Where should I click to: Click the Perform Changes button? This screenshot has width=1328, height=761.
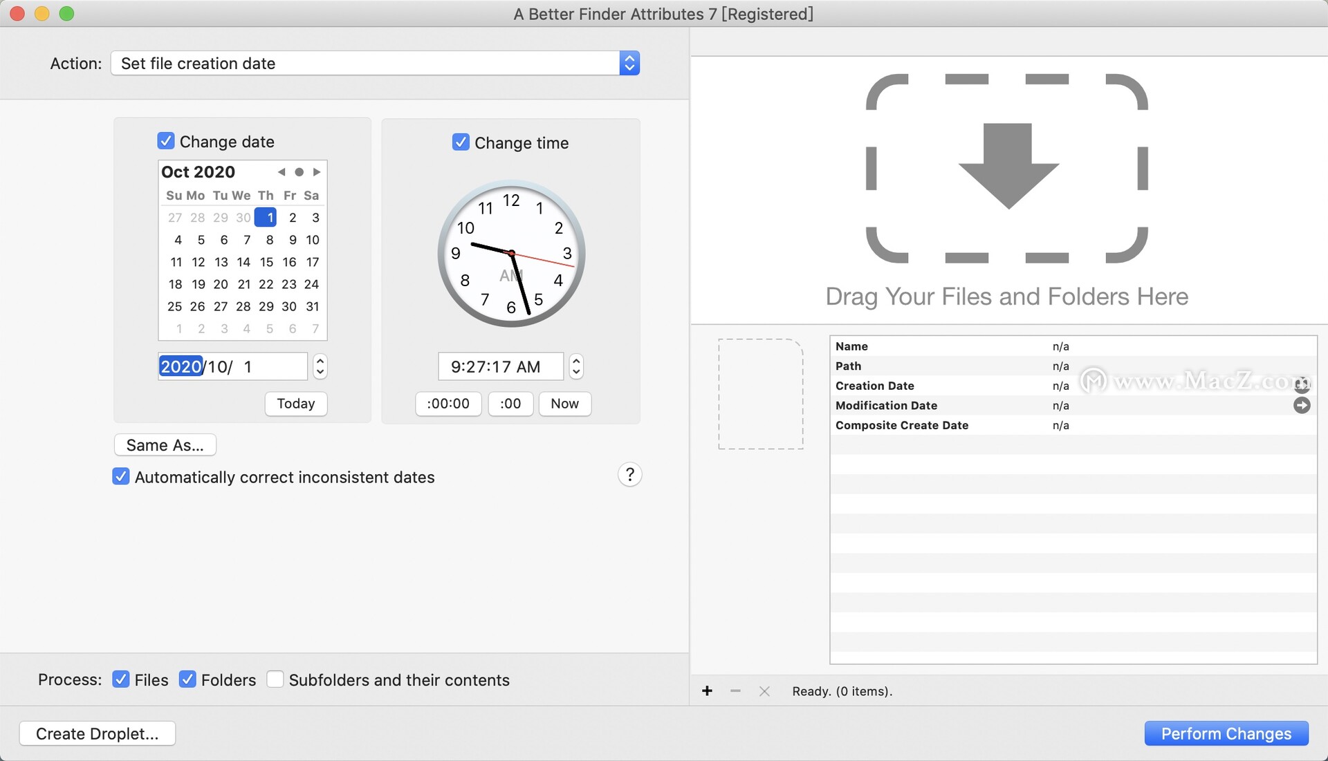coord(1227,733)
